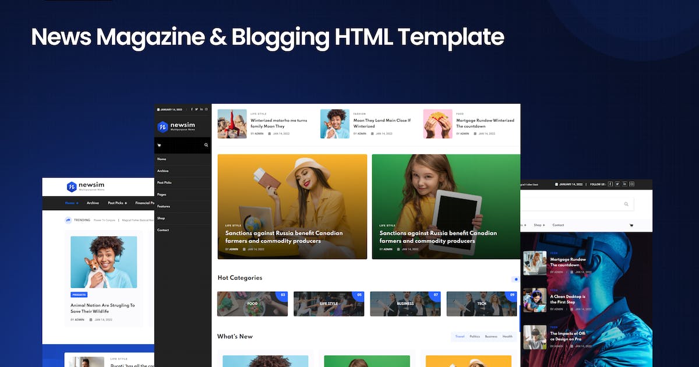
Task: Click the Instagram icon after FOLLOW US
Action: 632,184
